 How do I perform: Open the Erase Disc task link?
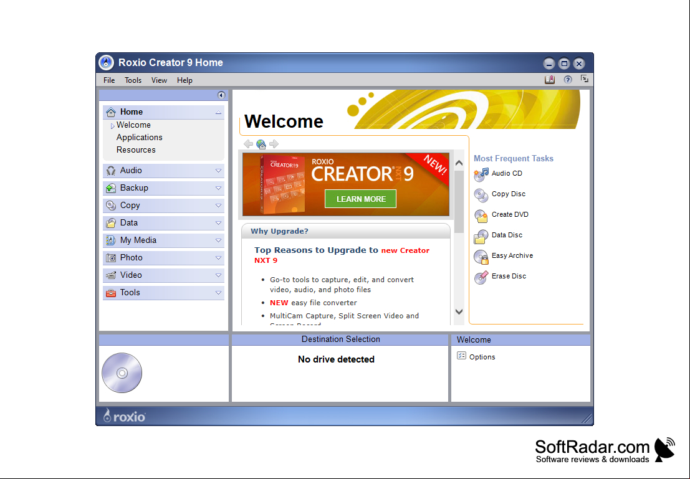tap(509, 276)
